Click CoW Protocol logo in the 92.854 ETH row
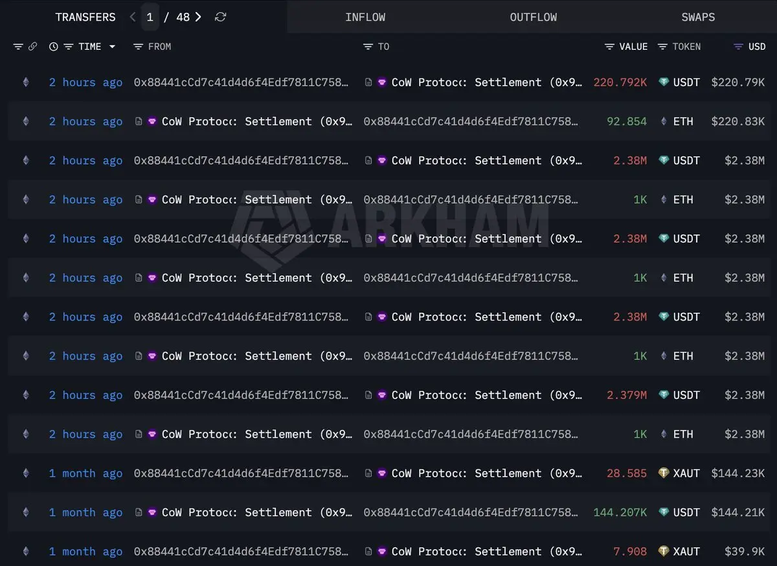The width and height of the screenshot is (777, 566). tap(152, 121)
